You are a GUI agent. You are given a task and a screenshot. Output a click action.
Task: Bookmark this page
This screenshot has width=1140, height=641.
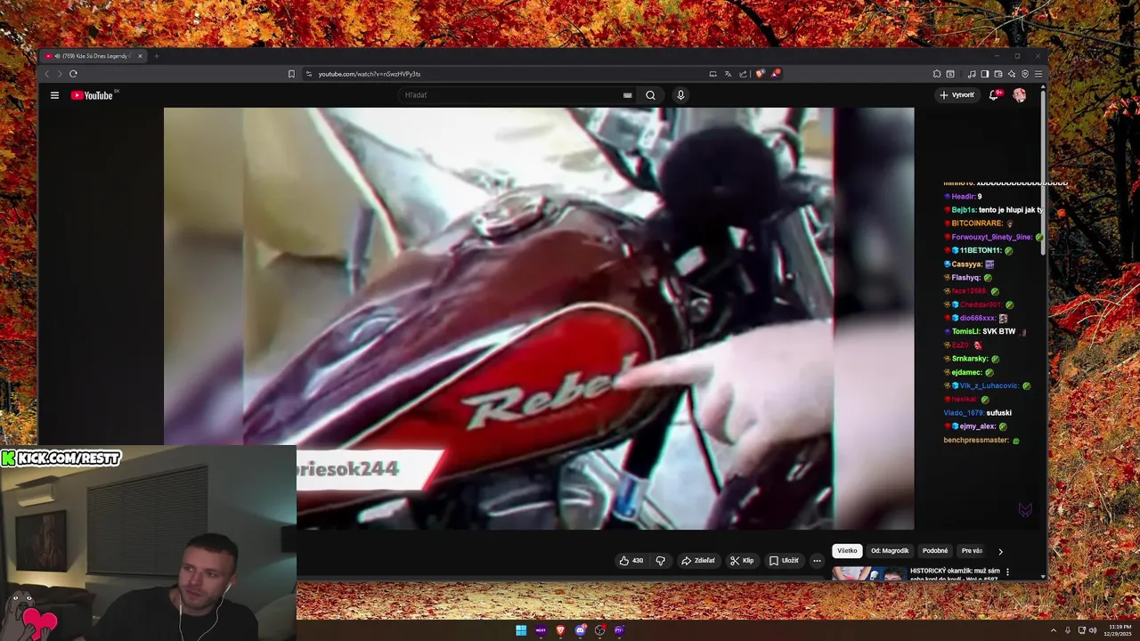(x=291, y=74)
